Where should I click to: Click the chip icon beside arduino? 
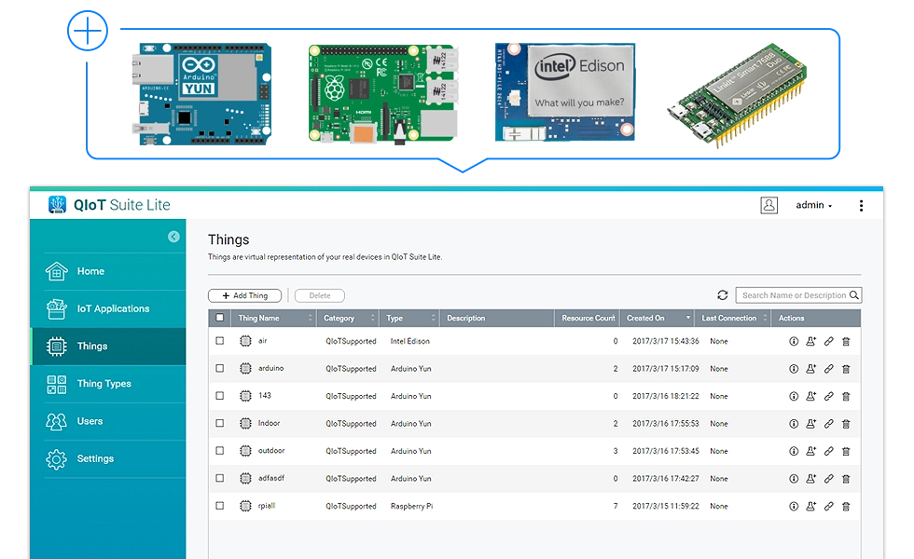tap(245, 368)
